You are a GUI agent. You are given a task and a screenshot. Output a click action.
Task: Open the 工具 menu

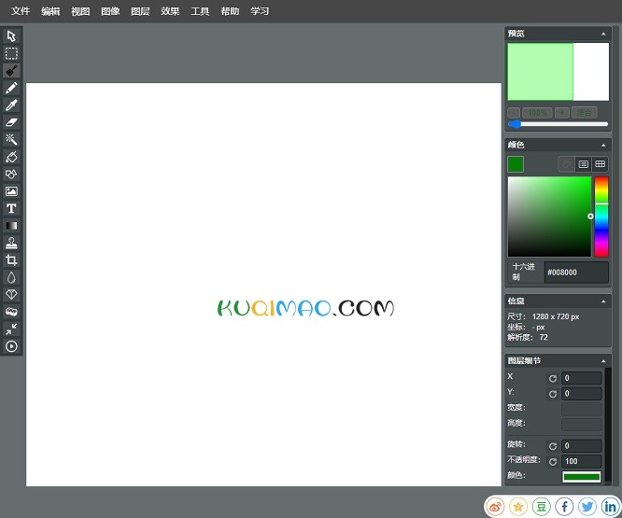coord(200,11)
